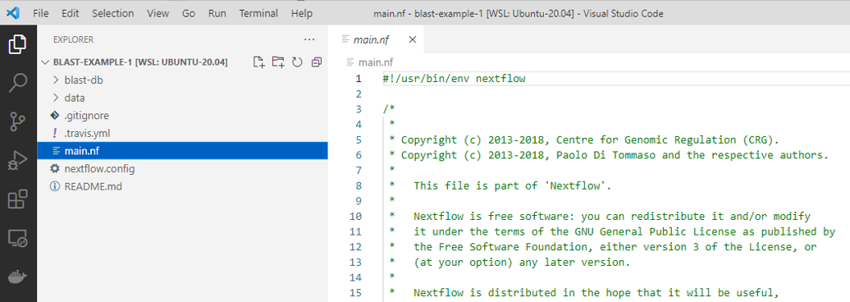The image size is (850, 302).
Task: Place cursor on the shebang line text
Action: coord(455,79)
